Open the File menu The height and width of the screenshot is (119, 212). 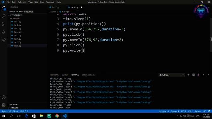click(8, 2)
